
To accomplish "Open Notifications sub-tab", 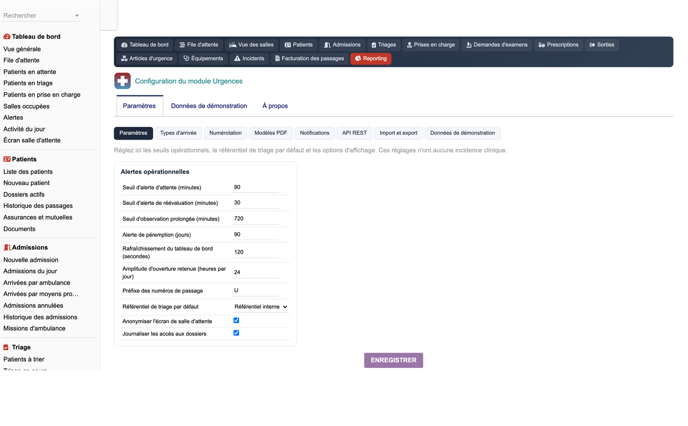I will tap(315, 133).
